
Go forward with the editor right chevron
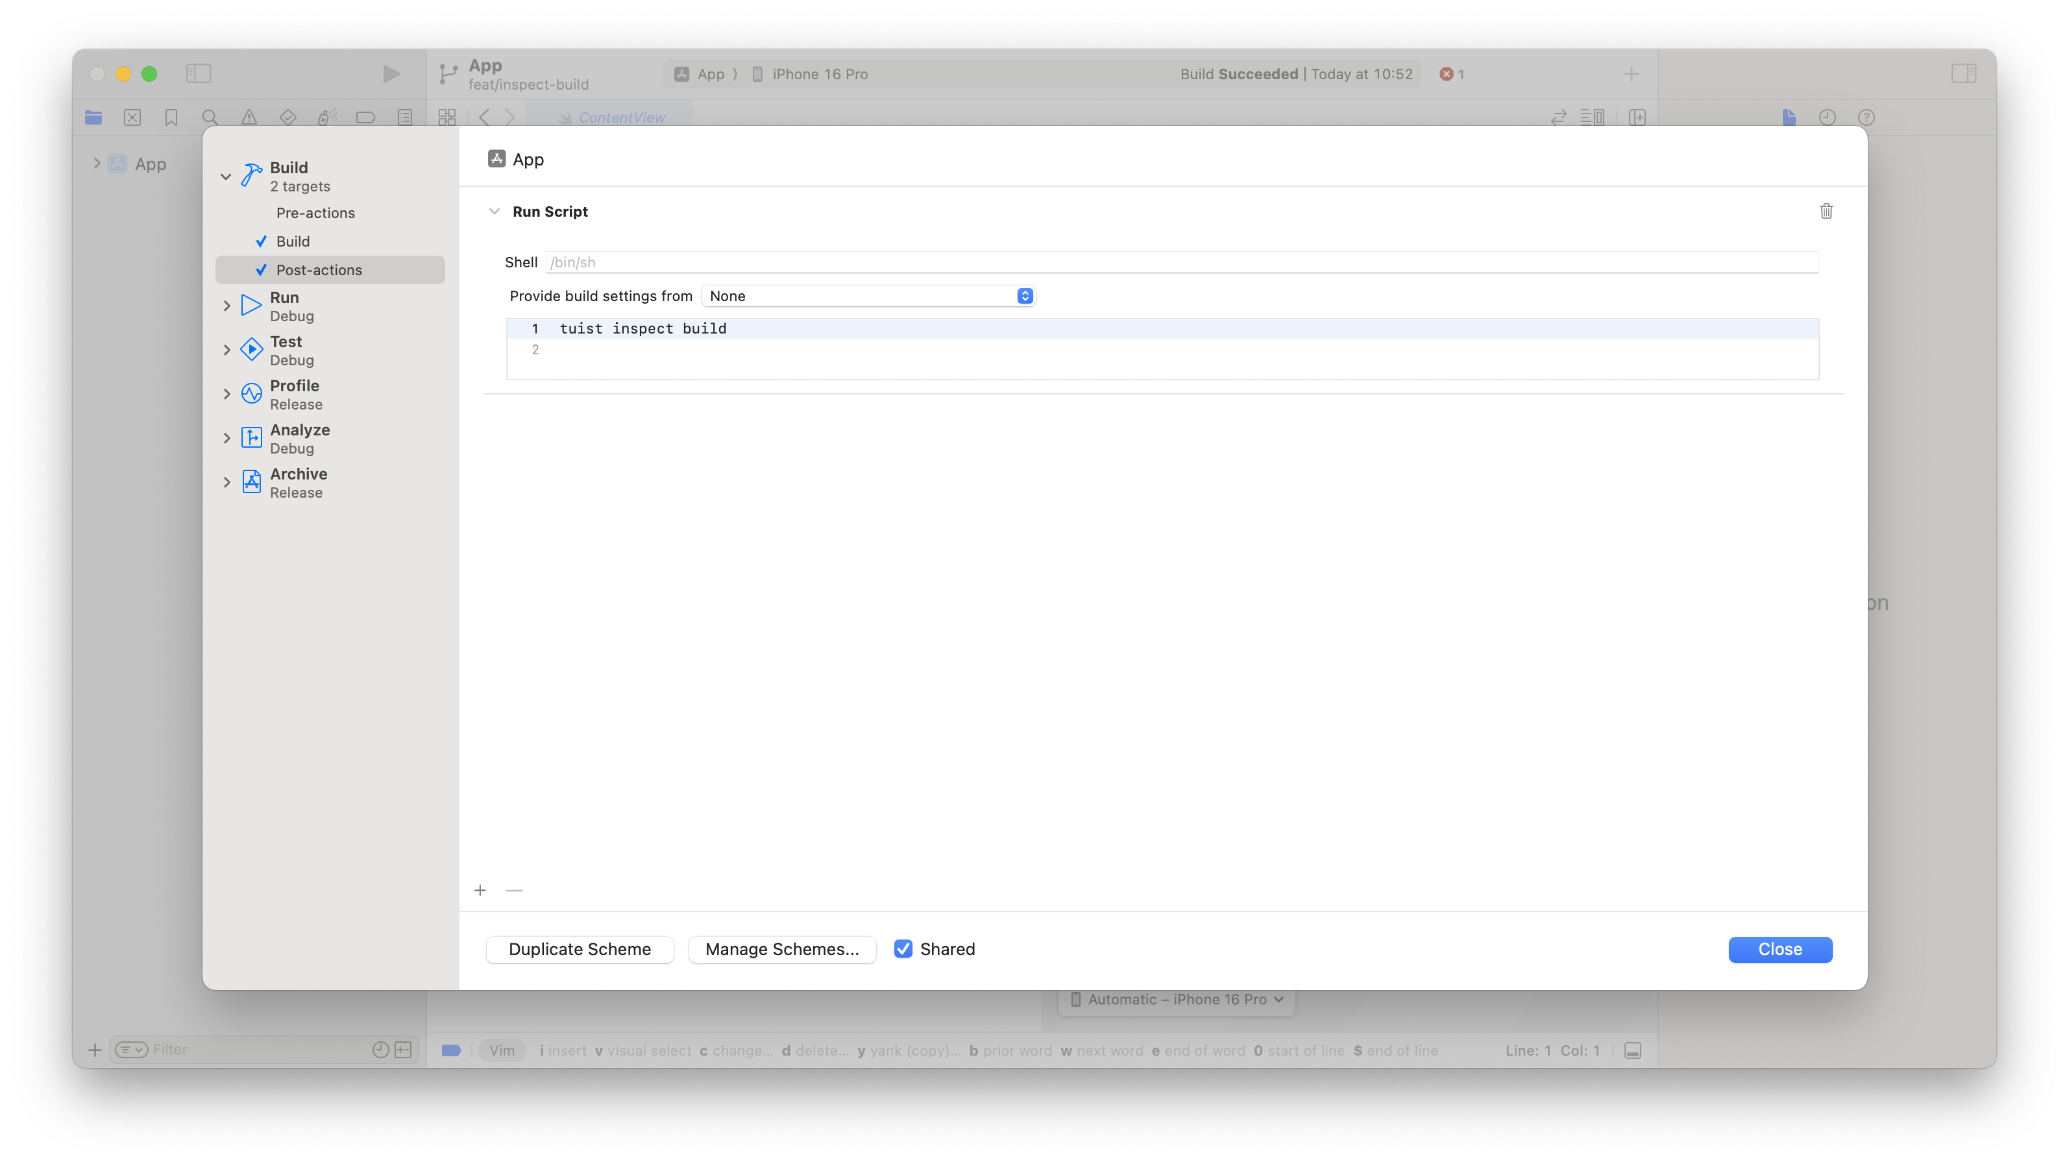pyautogui.click(x=510, y=117)
